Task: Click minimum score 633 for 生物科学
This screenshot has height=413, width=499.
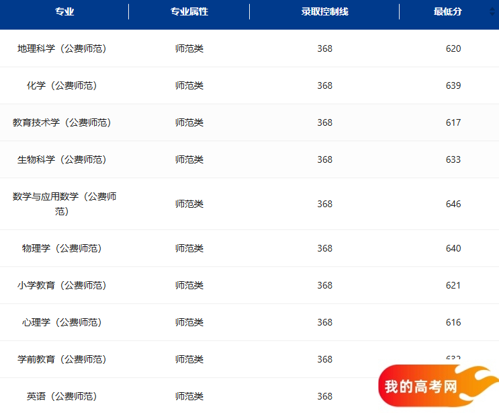Action: (x=453, y=159)
